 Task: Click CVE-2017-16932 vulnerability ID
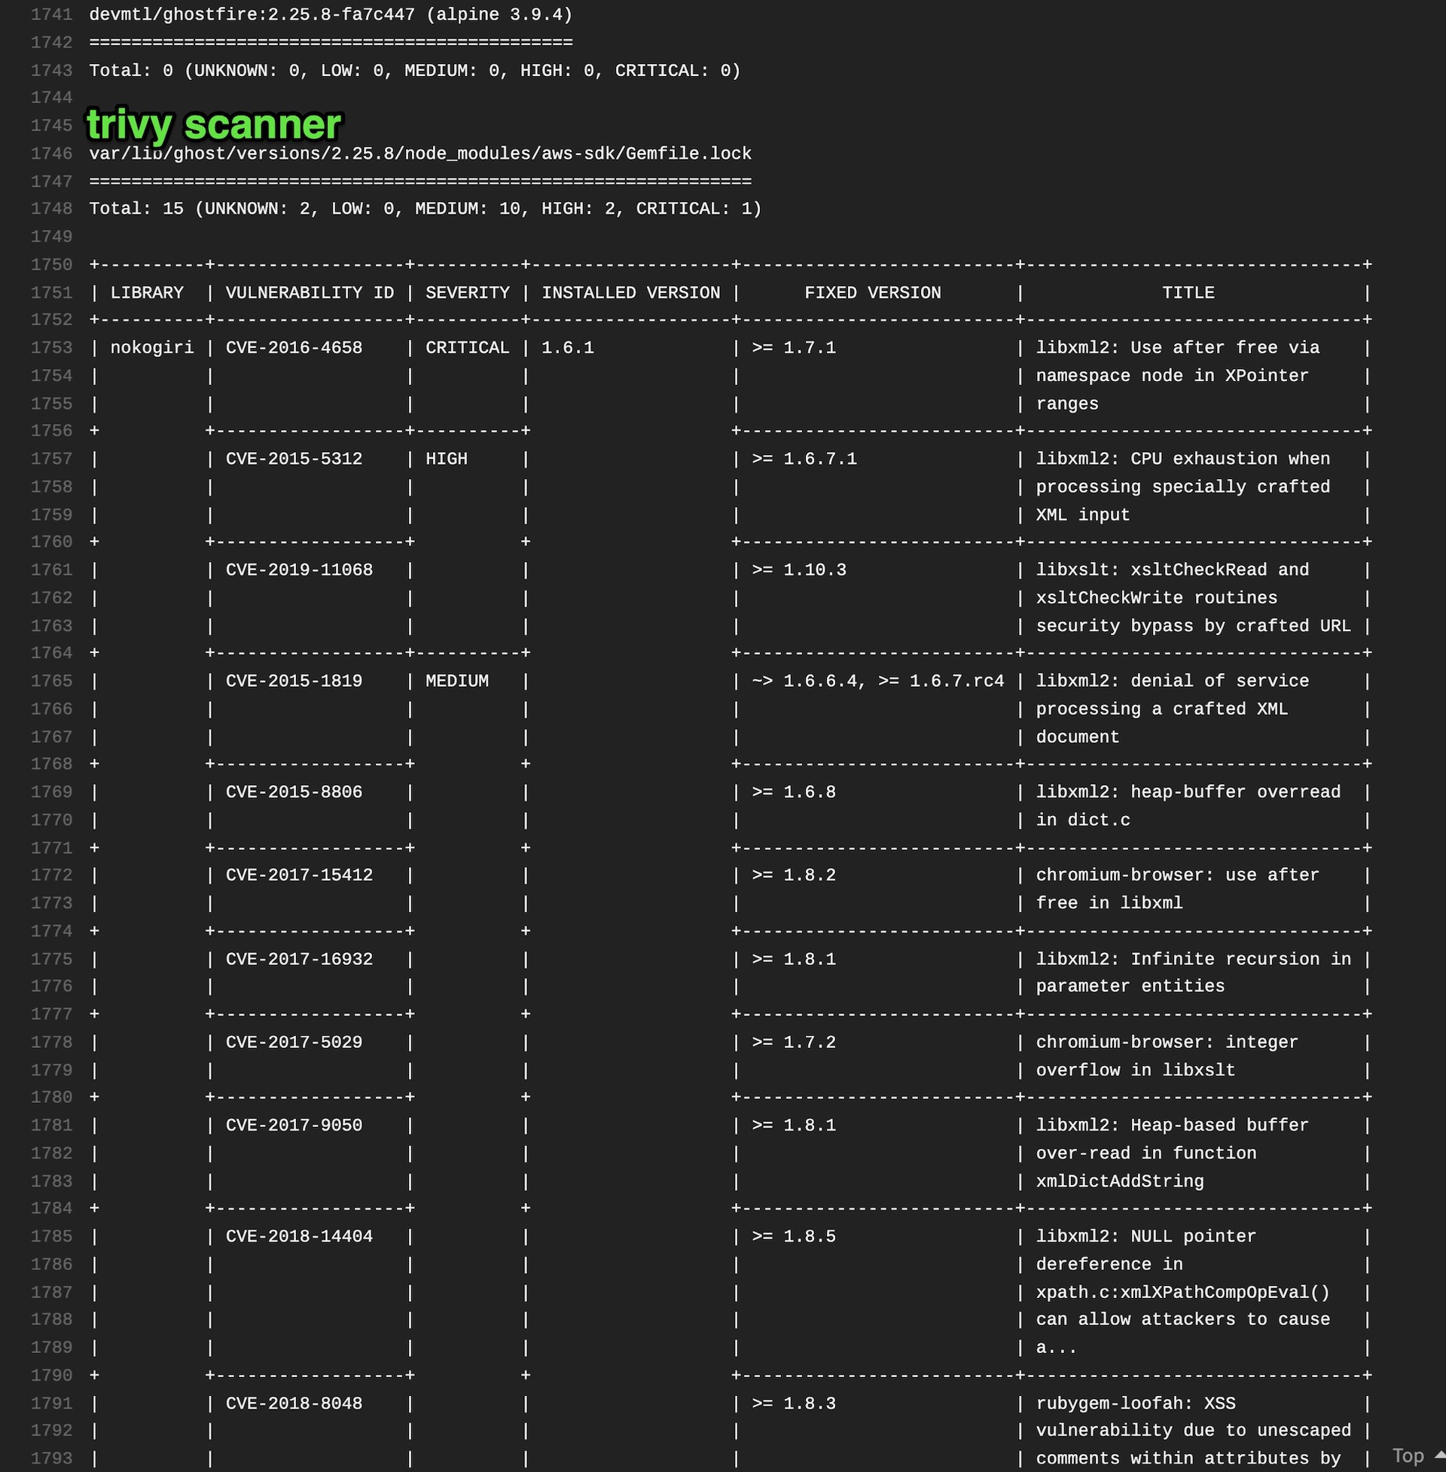[x=299, y=959]
